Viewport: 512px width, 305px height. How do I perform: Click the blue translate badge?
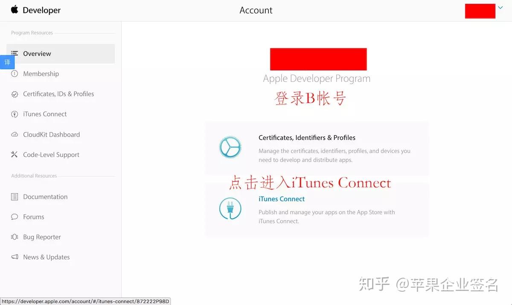pyautogui.click(x=7, y=62)
